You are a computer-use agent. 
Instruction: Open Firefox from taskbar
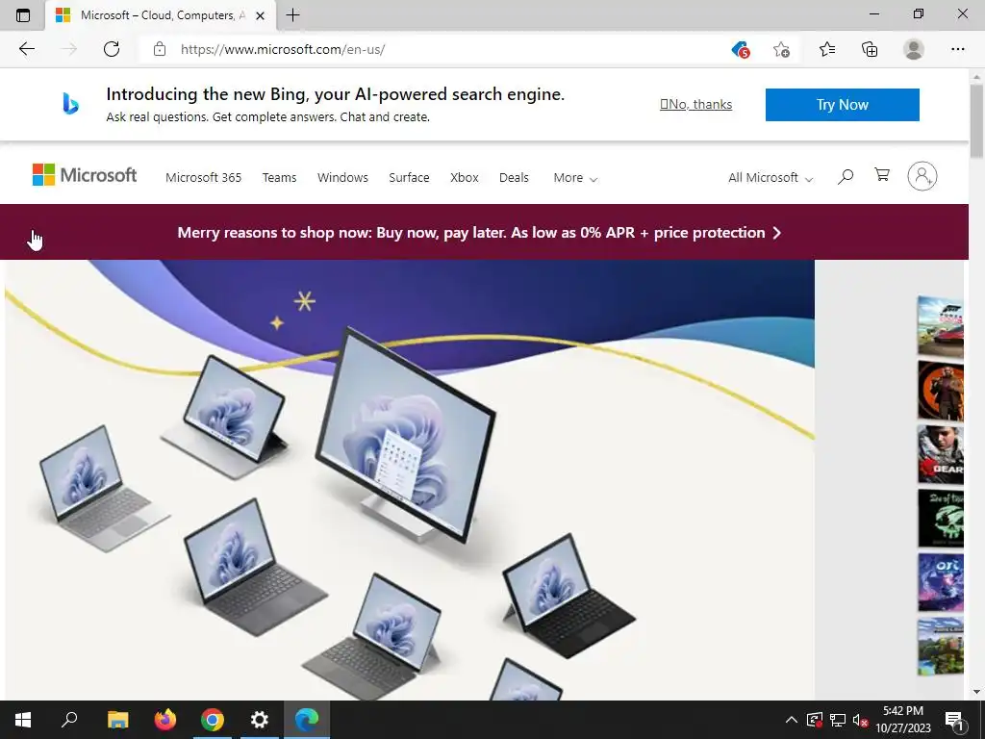pyautogui.click(x=165, y=720)
